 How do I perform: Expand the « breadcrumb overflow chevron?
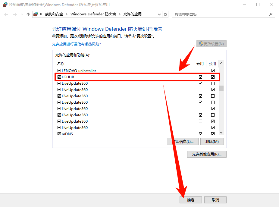tap(42, 14)
